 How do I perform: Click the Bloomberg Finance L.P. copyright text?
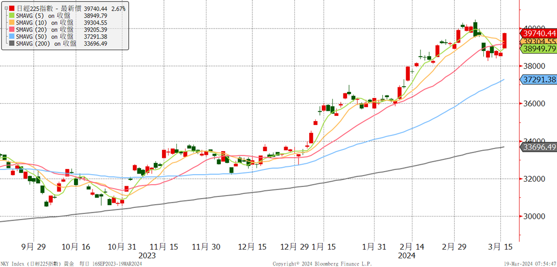321,264
